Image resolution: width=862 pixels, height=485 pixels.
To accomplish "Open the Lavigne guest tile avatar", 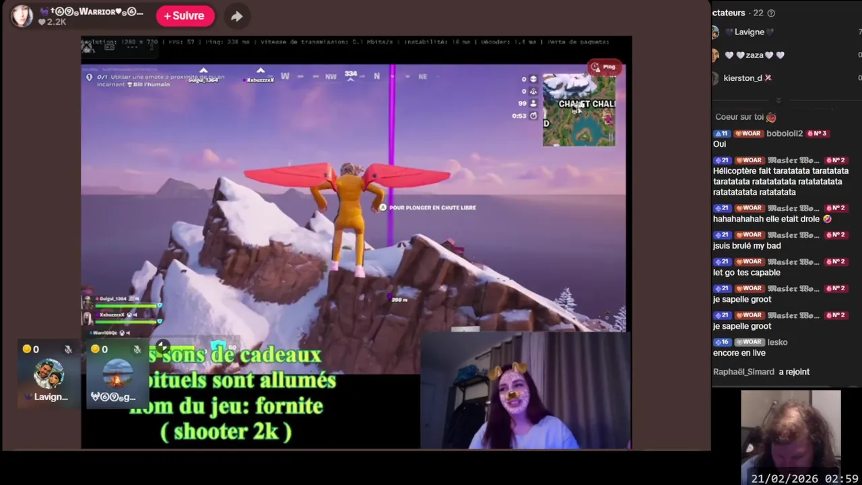I will coord(49,374).
